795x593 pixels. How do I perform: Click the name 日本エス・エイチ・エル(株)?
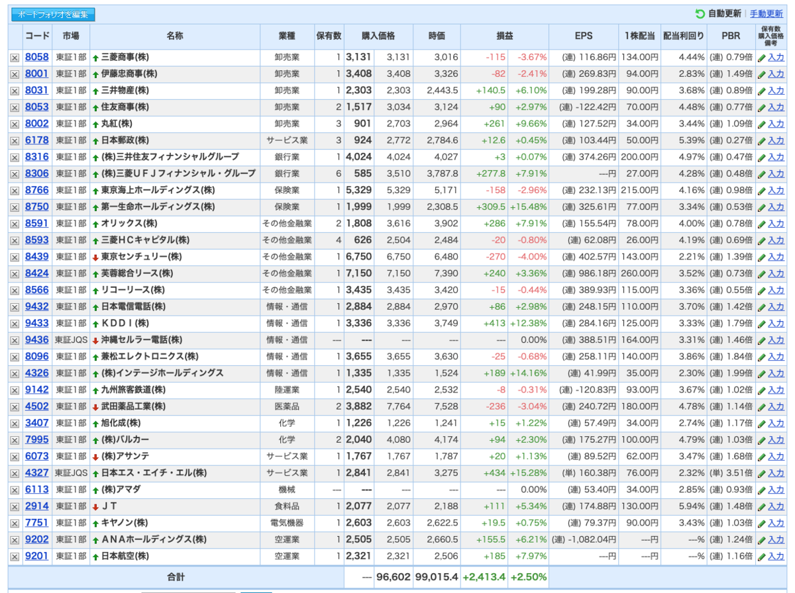[154, 473]
